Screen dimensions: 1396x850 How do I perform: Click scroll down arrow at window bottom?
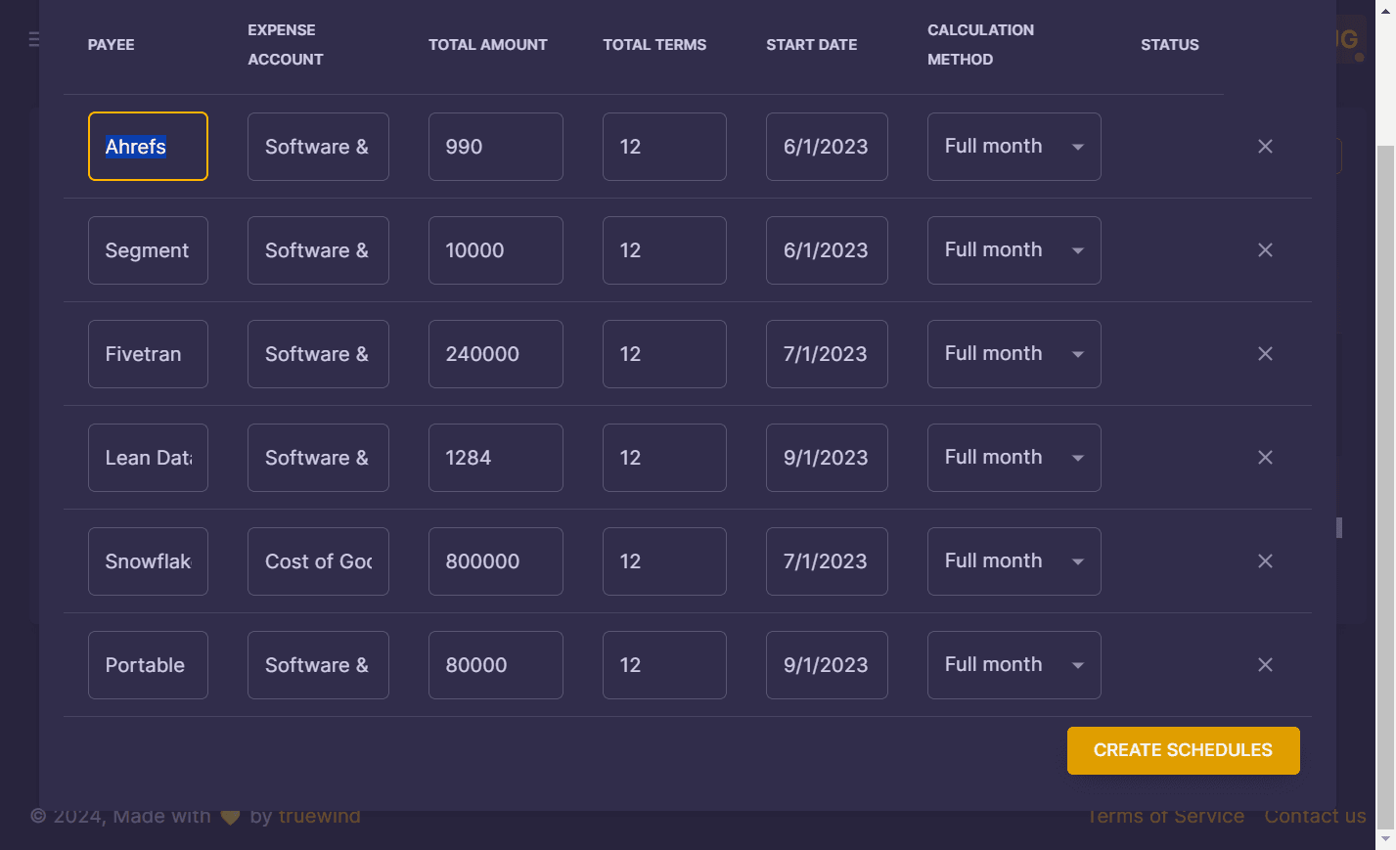tap(1385, 840)
